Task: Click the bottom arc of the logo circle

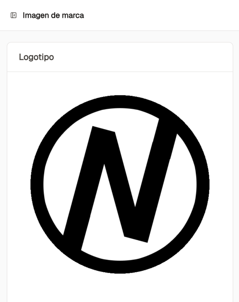Action: tap(120, 267)
